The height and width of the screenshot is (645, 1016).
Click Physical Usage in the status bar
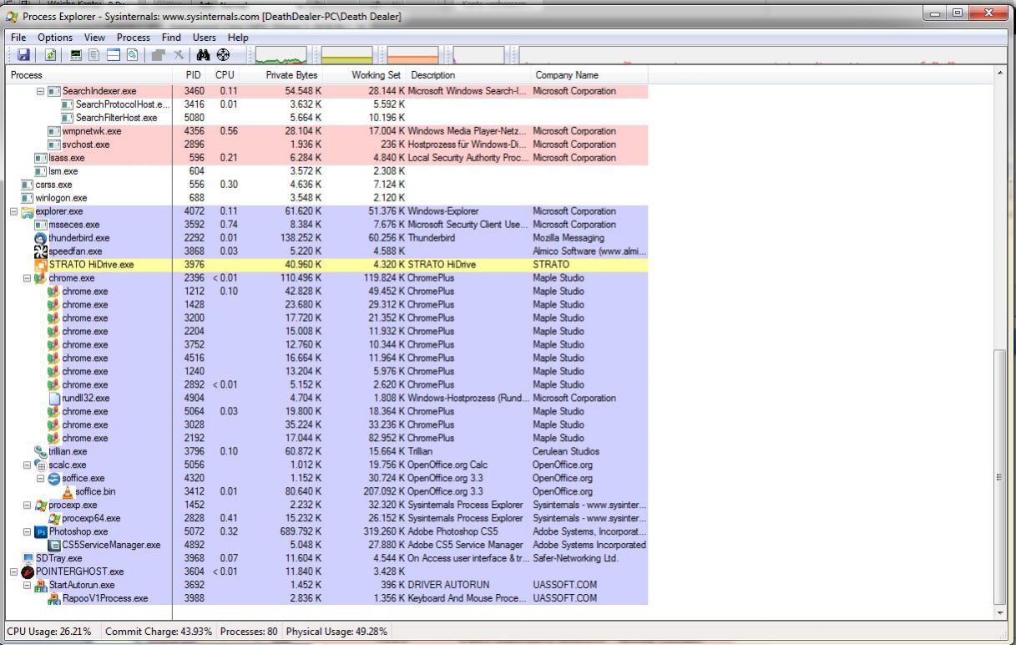coord(337,632)
